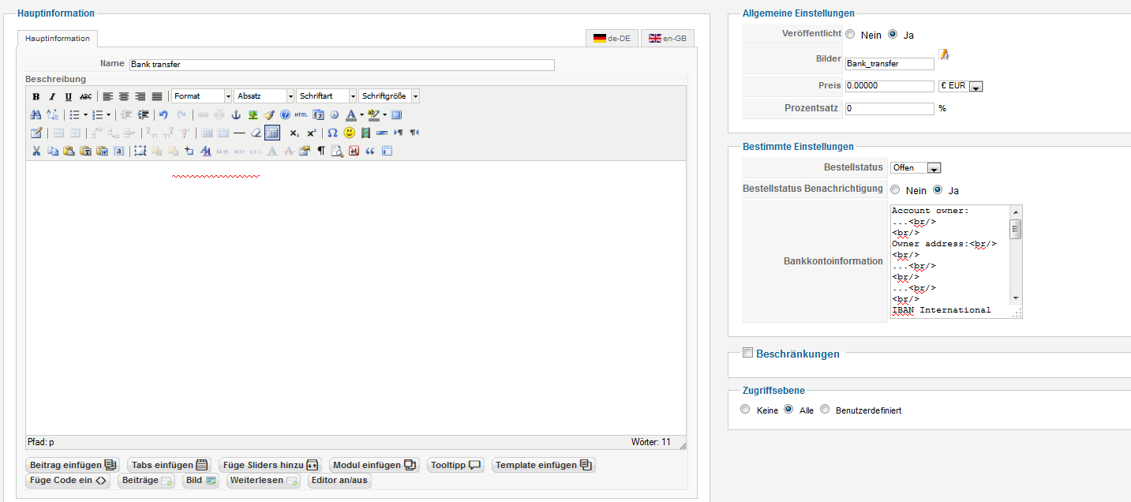Select Keine for Zugriffsebene
This screenshot has width=1131, height=502.
746,410
